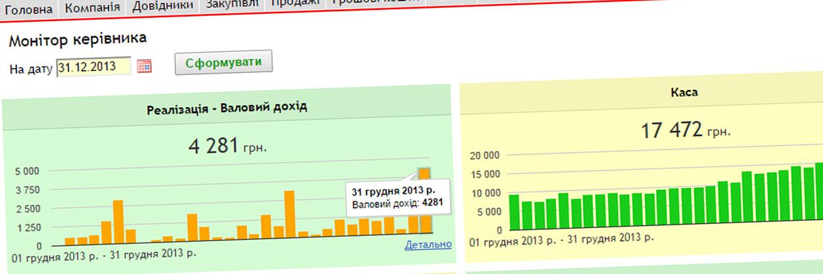823x274 pixels.
Task: Click the 5 000 axis label
Action: (27, 171)
